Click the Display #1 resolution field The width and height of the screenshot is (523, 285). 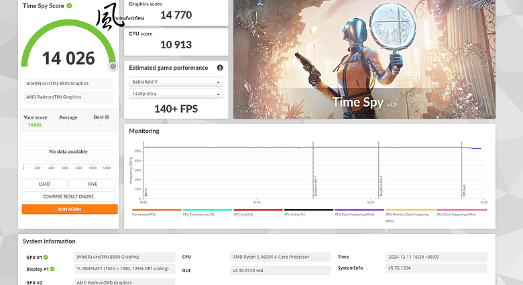click(125, 269)
